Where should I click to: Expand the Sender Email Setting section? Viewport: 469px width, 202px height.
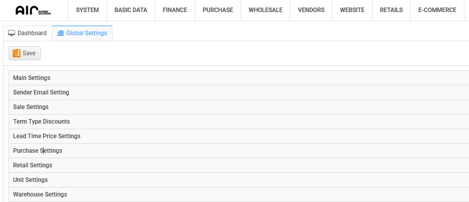(x=41, y=92)
